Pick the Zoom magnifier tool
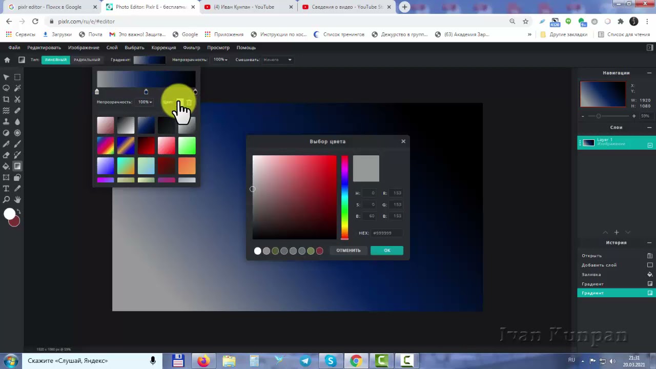The width and height of the screenshot is (656, 369). tap(6, 199)
